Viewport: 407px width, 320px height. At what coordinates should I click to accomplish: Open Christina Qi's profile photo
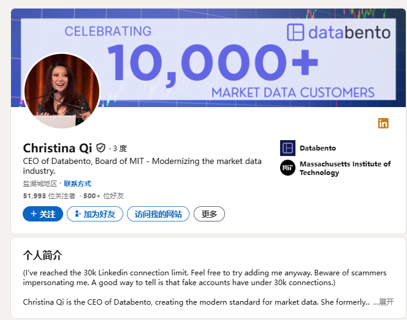point(62,91)
